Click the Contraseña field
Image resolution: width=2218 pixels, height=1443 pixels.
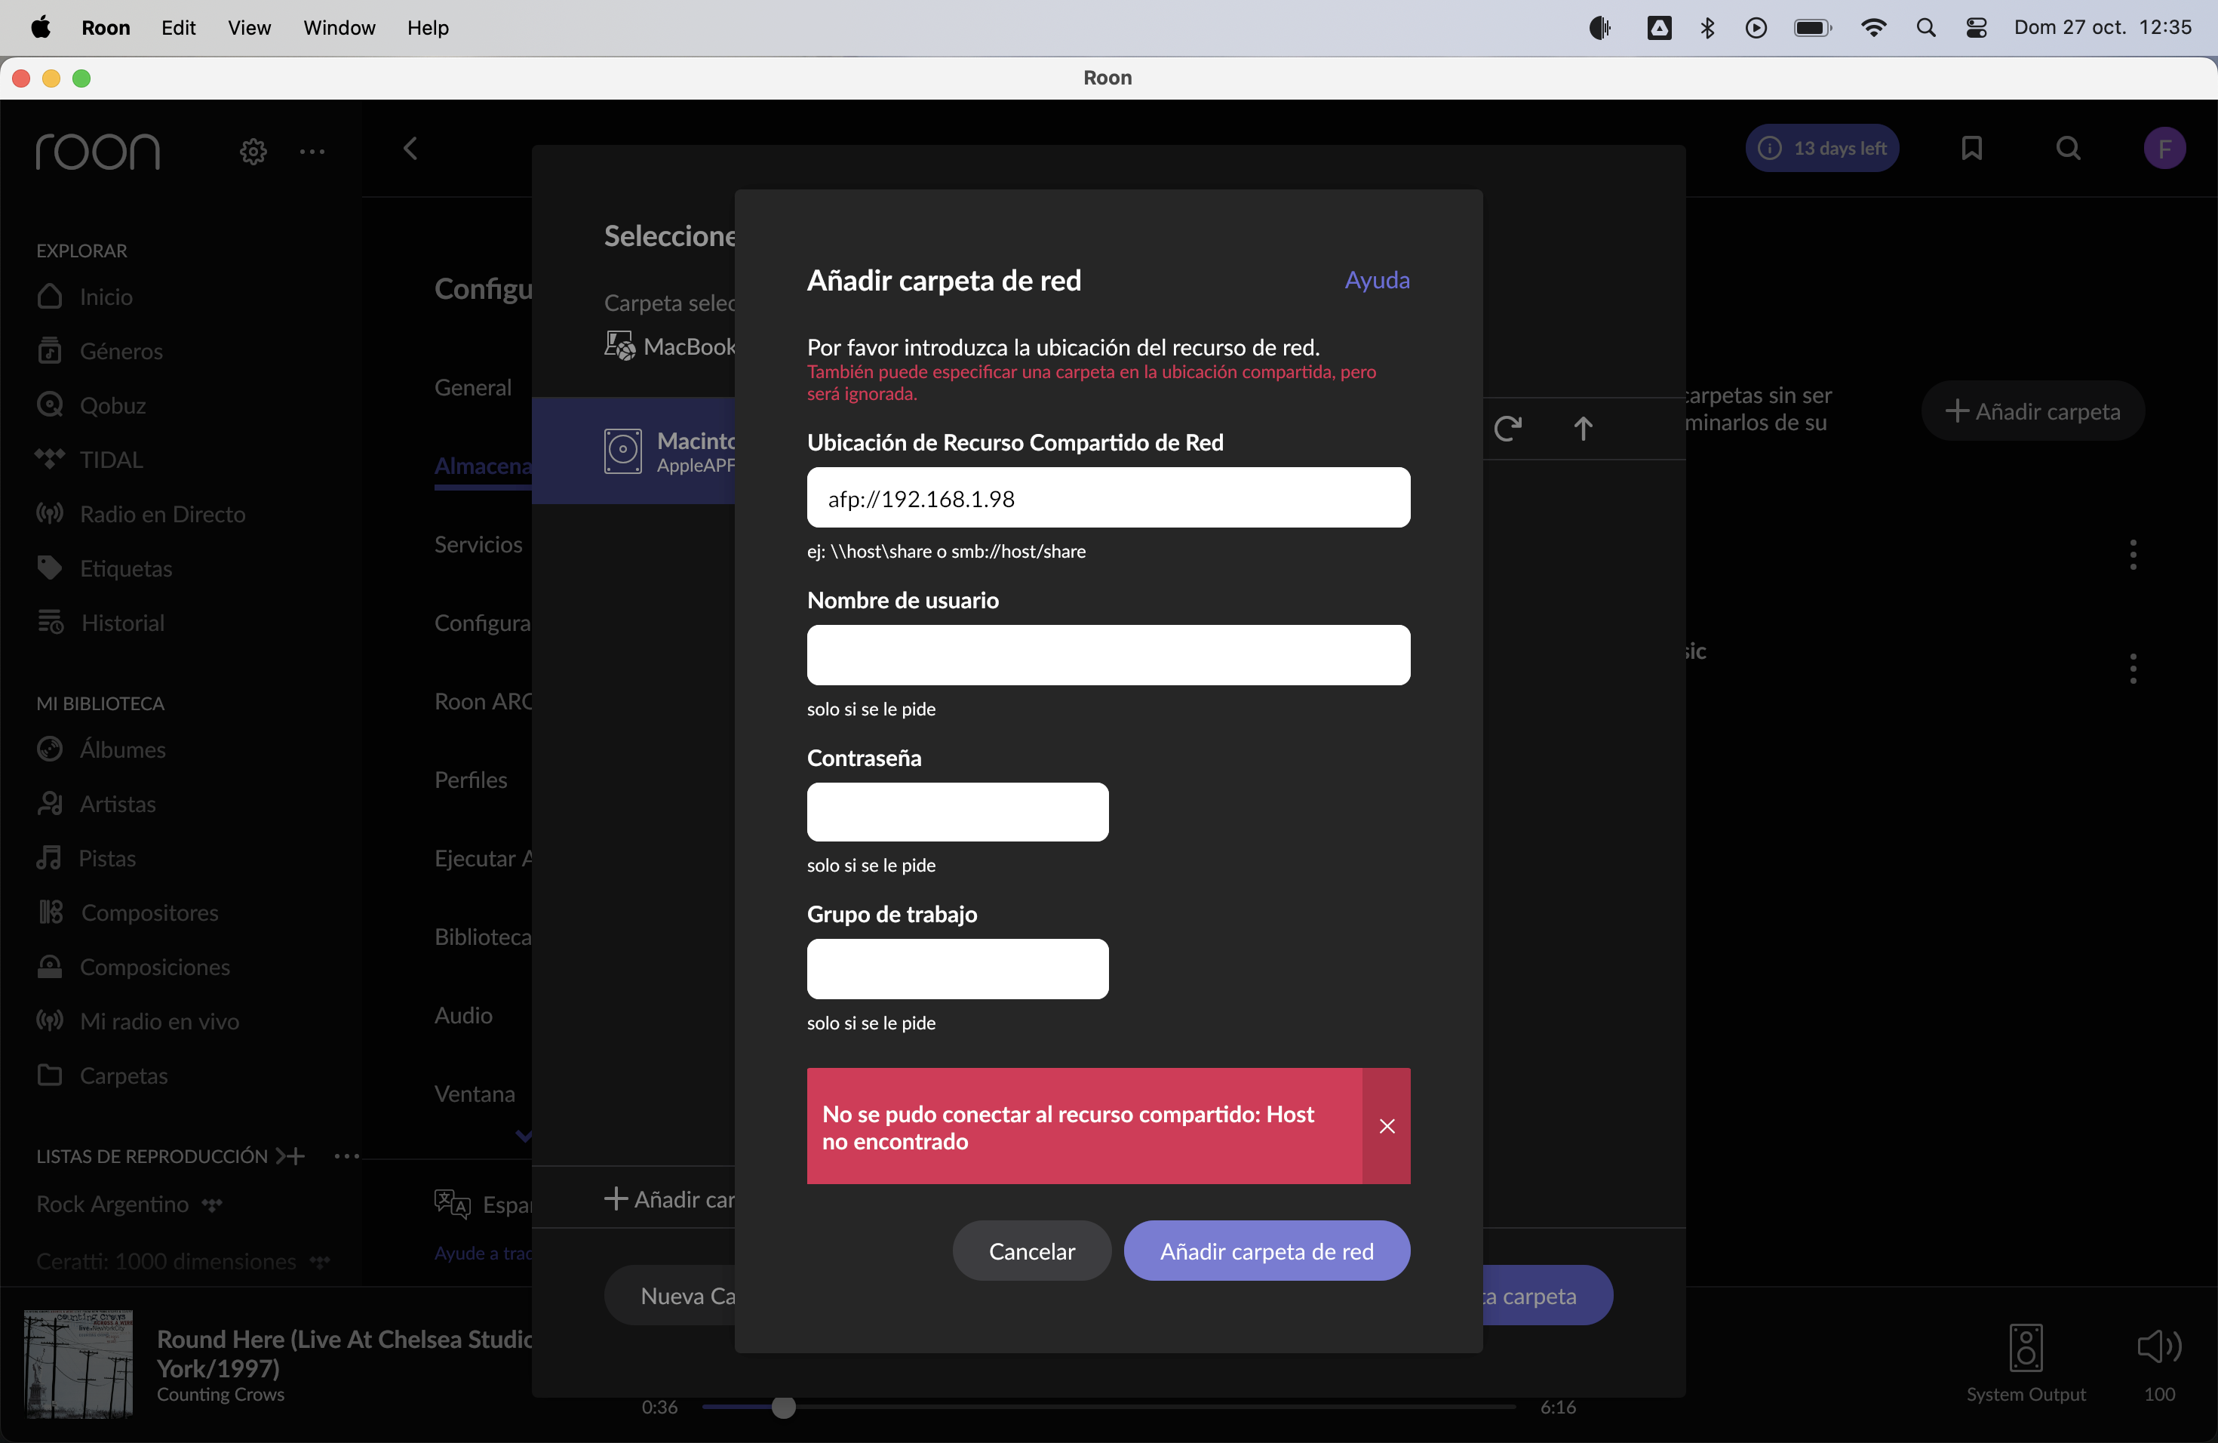coord(957,812)
